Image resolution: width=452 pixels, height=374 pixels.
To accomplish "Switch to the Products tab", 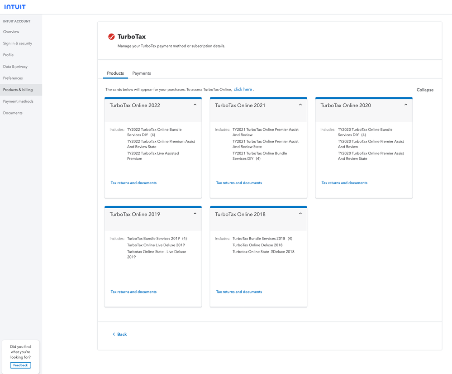I will tap(115, 73).
